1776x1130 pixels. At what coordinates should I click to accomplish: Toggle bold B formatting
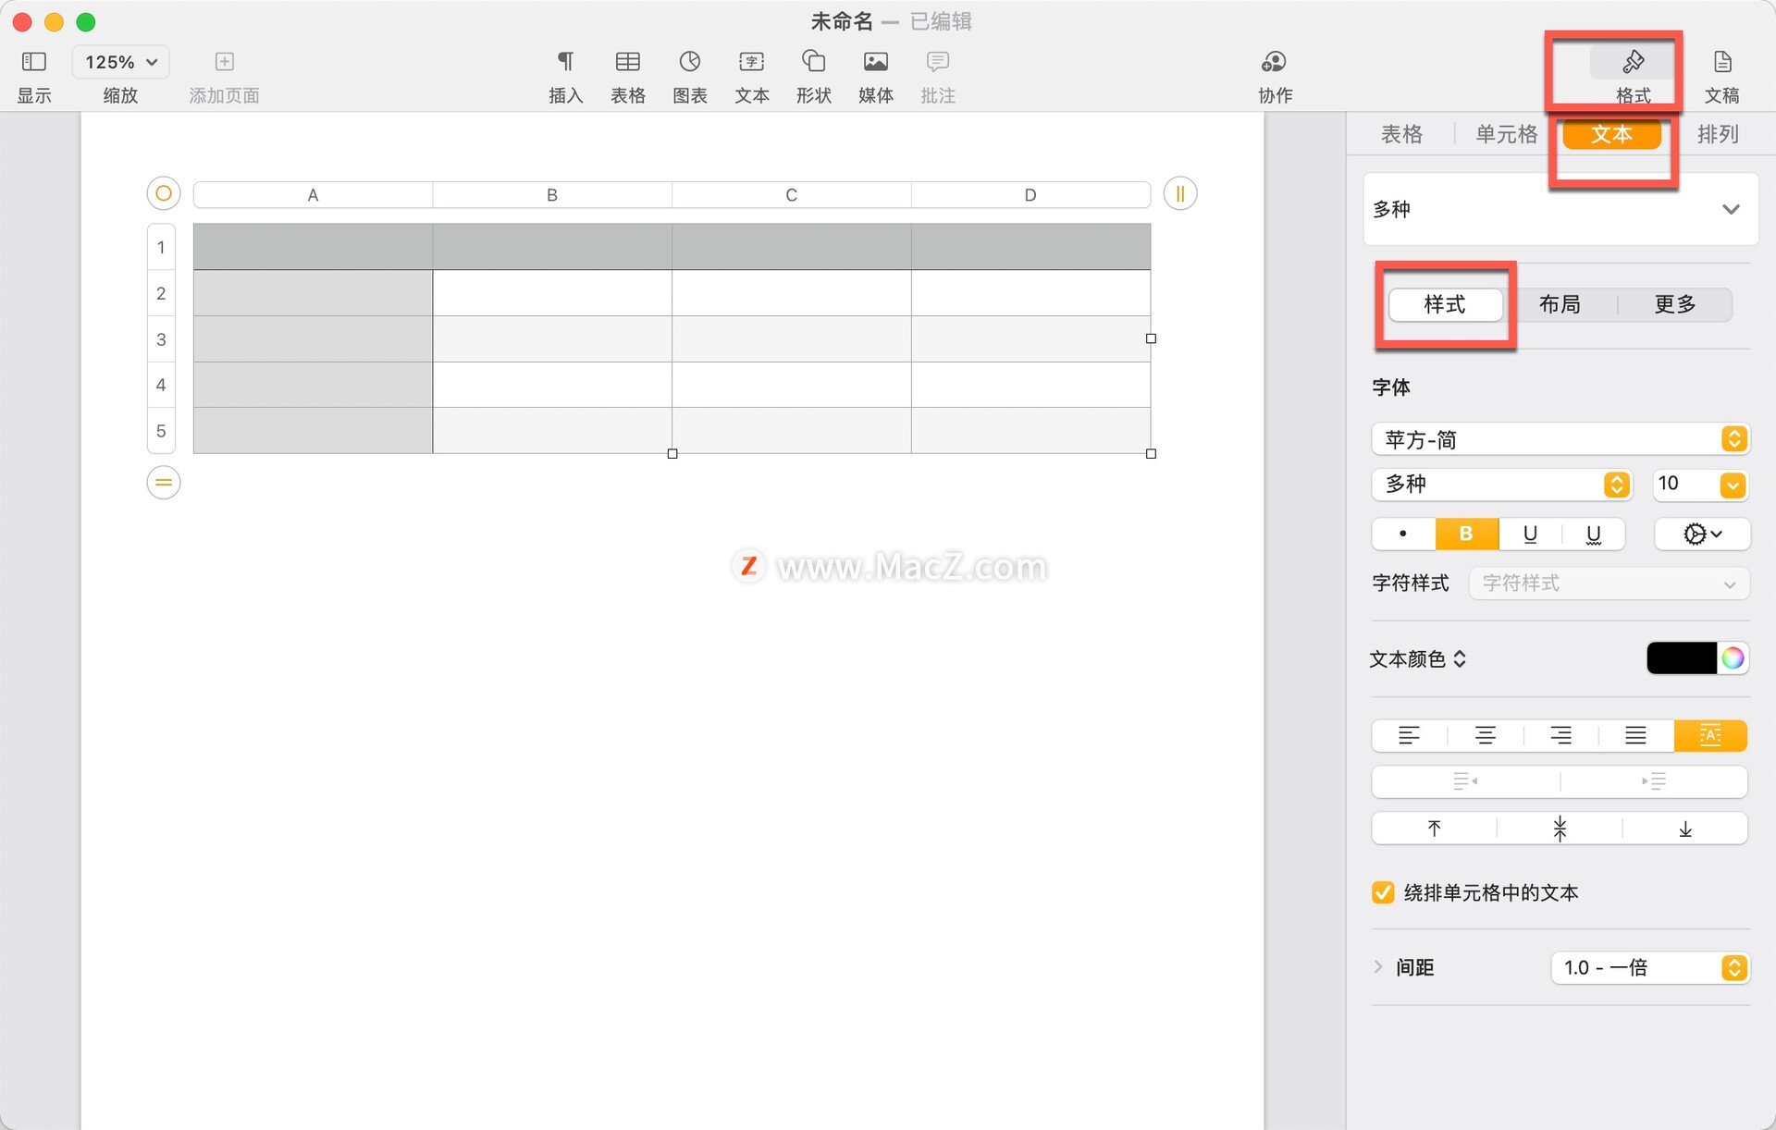coord(1466,534)
